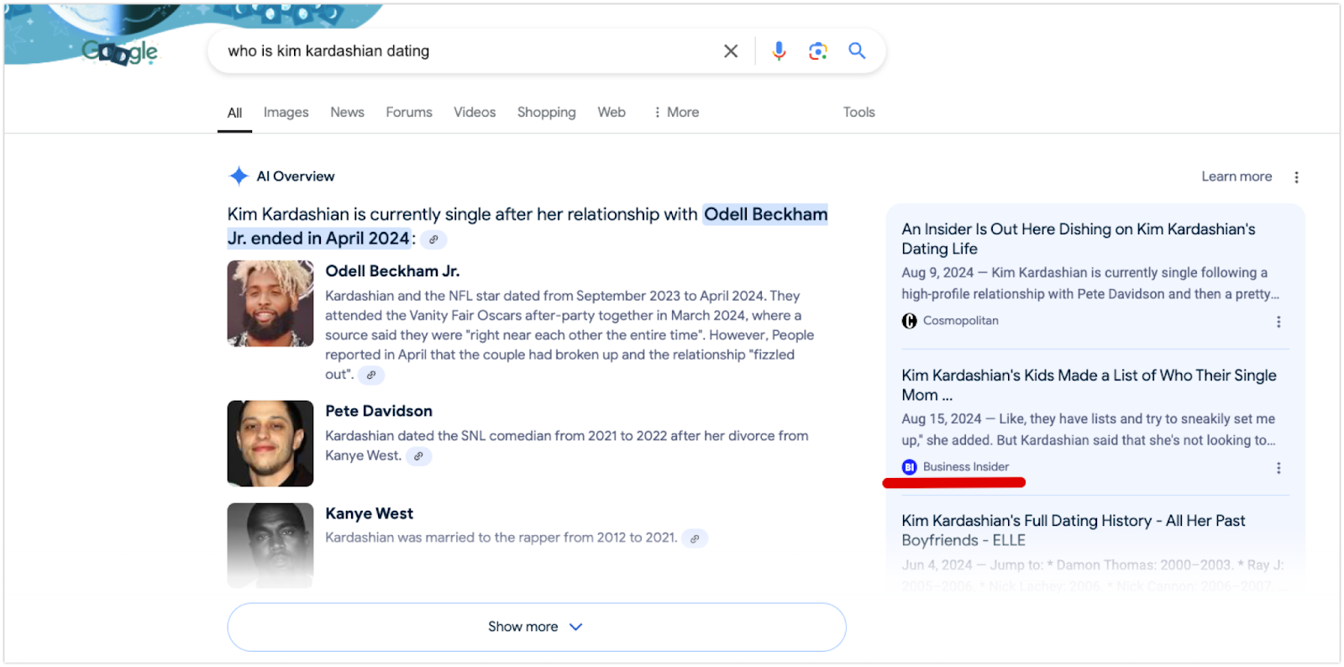
Task: Expand AI Overview with Show more
Action: (x=536, y=627)
